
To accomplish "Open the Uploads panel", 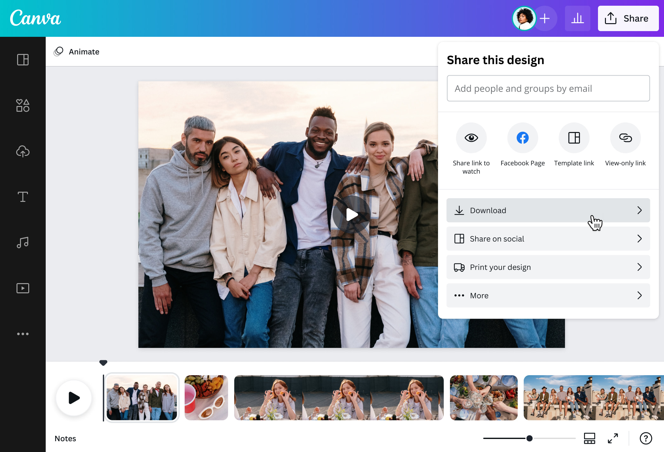I will 23,151.
